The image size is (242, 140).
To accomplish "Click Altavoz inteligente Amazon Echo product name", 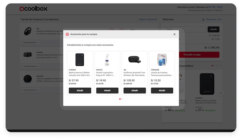I will (50, 80).
